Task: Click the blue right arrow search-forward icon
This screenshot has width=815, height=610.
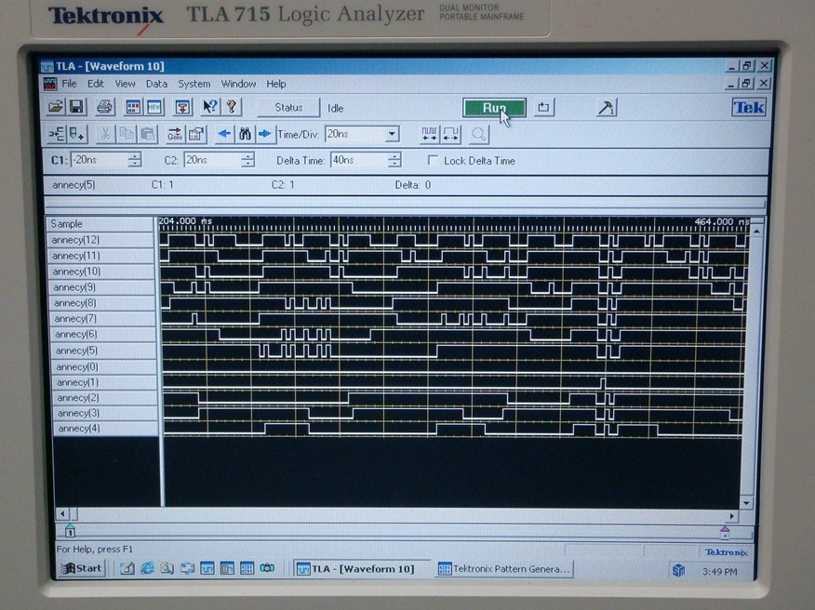Action: coord(265,135)
